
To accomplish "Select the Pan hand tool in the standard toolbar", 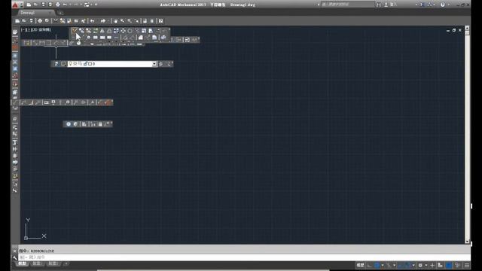I will click(x=115, y=21).
